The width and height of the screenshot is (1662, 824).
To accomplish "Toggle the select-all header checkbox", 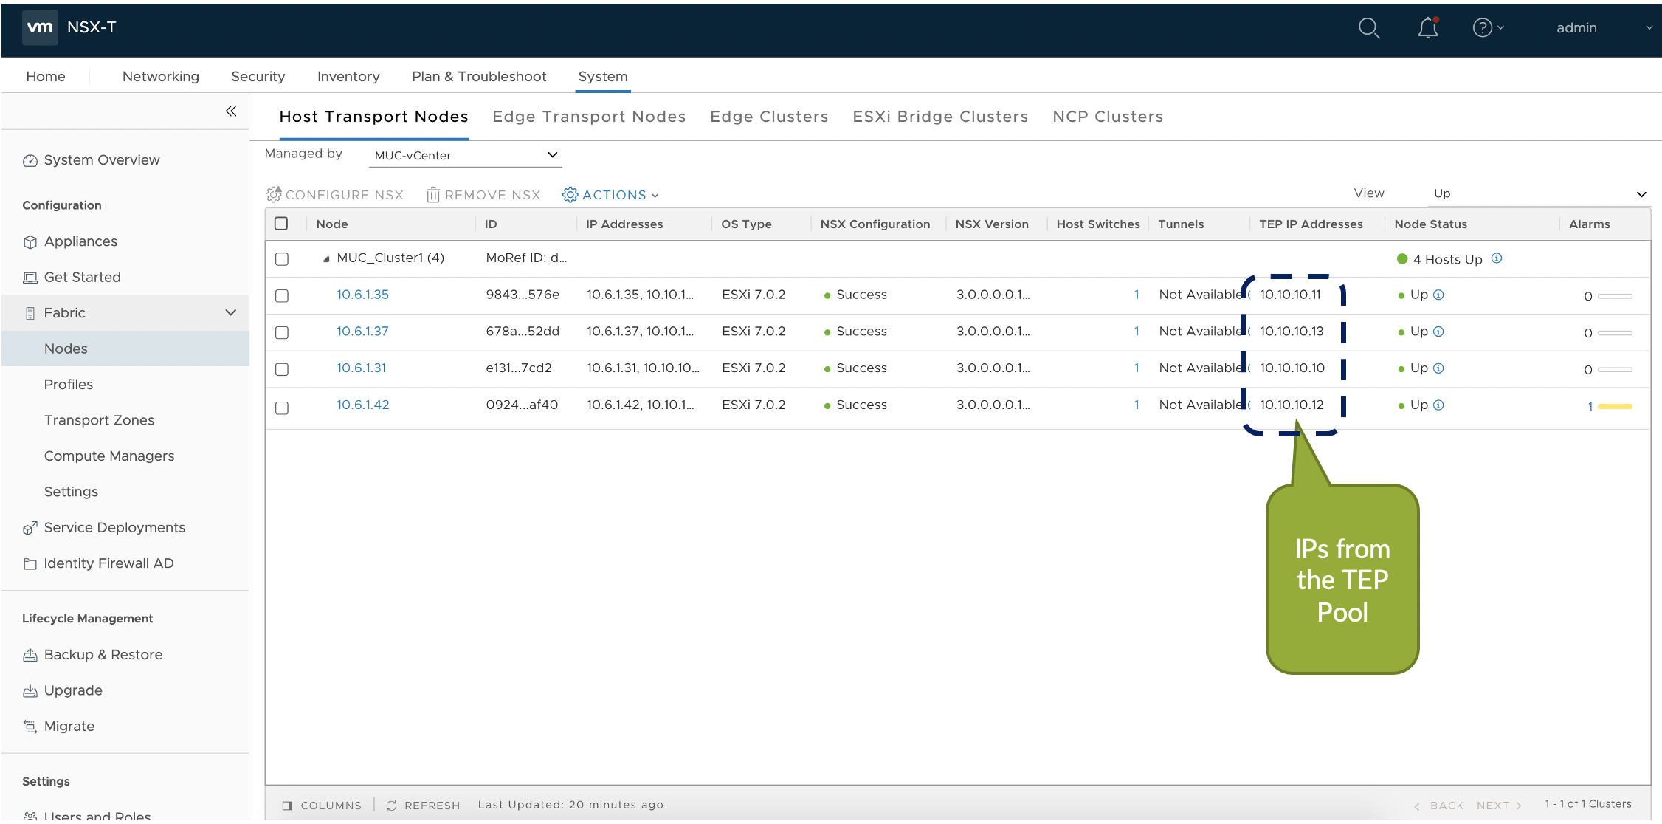I will 281,224.
